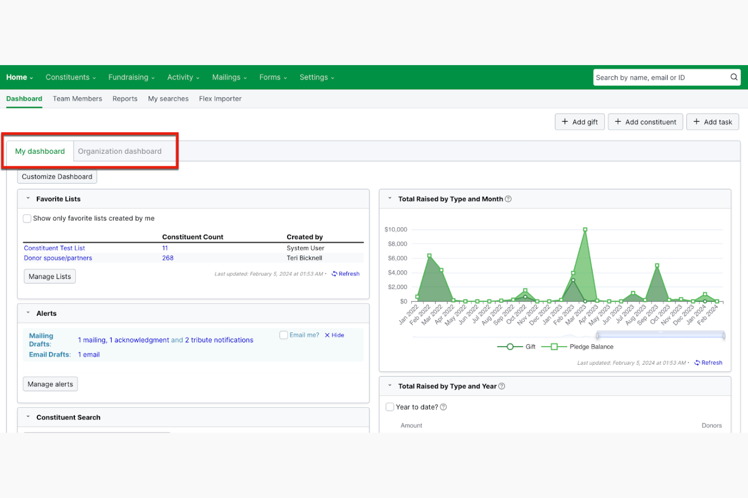Click the right handle of chart range slider
This screenshot has height=498, width=748.
click(x=724, y=336)
